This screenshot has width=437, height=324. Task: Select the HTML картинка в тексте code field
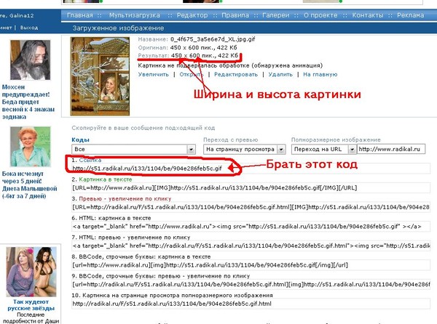click(251, 227)
